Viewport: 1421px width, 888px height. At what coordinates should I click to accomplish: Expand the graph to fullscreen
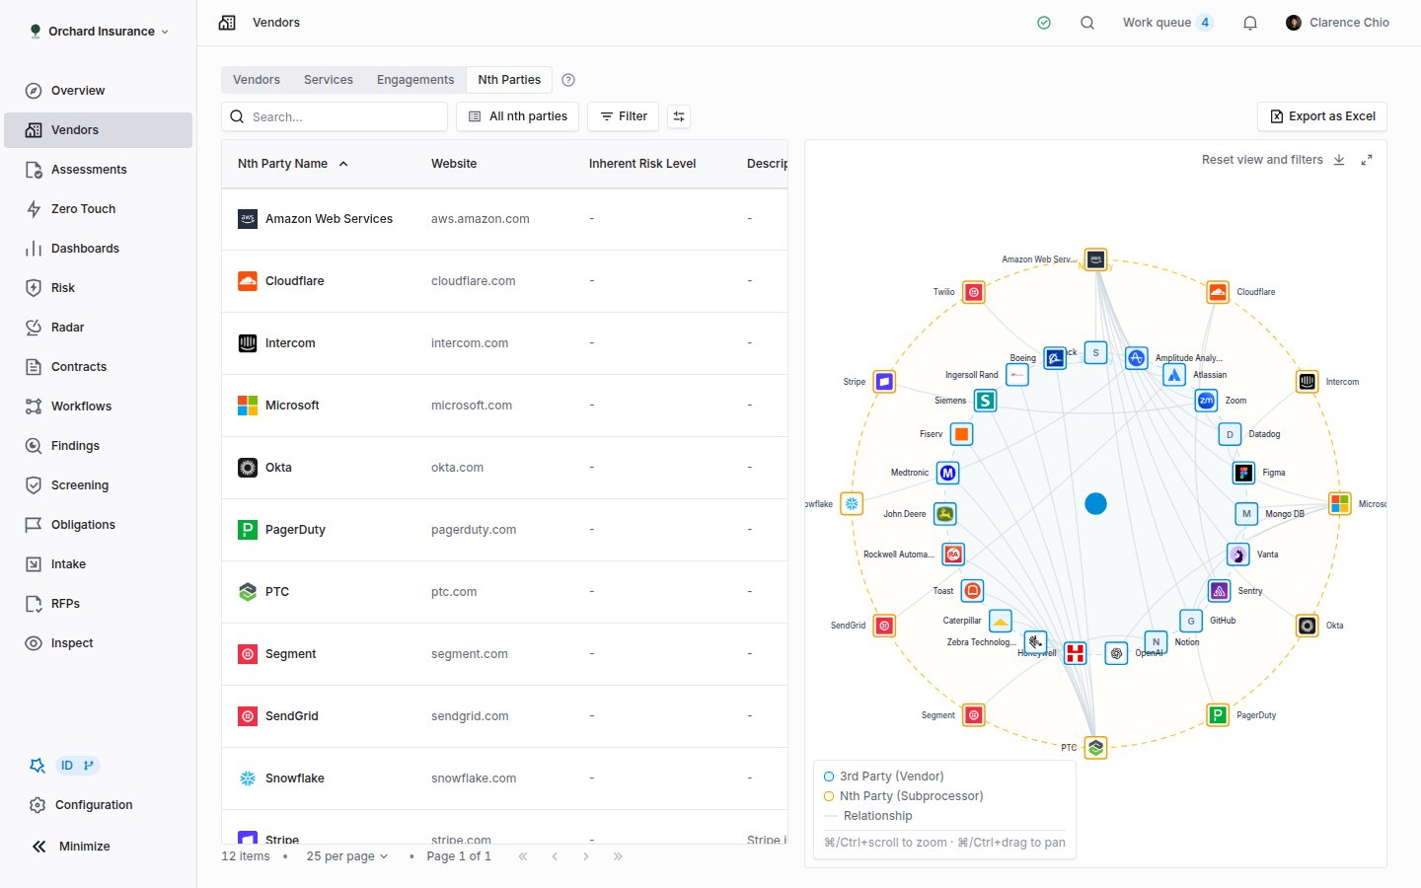pos(1367,160)
